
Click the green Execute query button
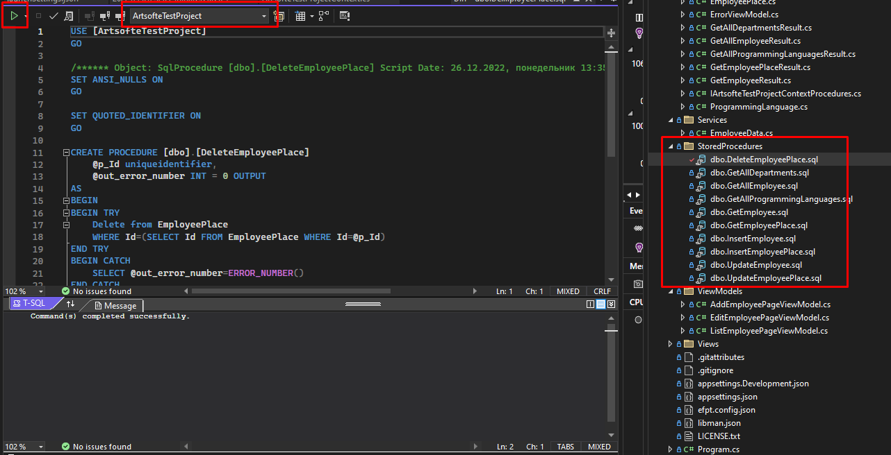(14, 15)
